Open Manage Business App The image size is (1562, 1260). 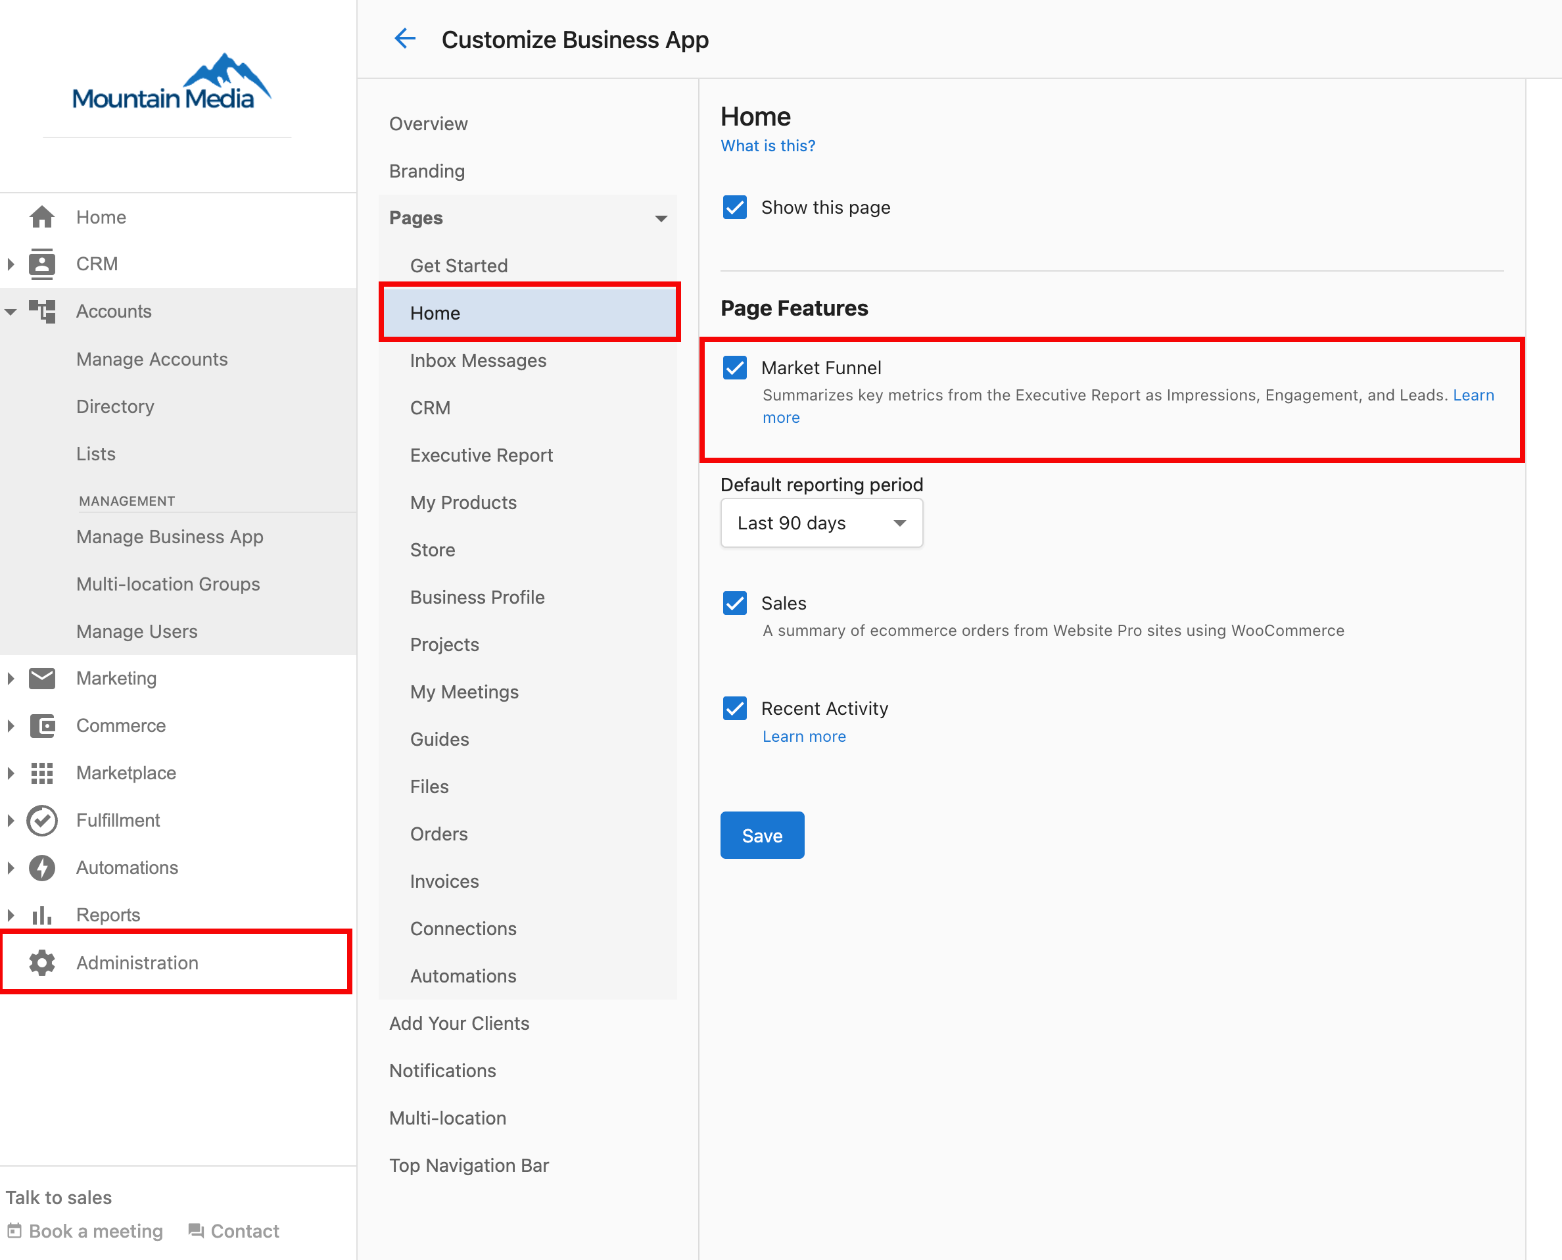[x=170, y=537]
